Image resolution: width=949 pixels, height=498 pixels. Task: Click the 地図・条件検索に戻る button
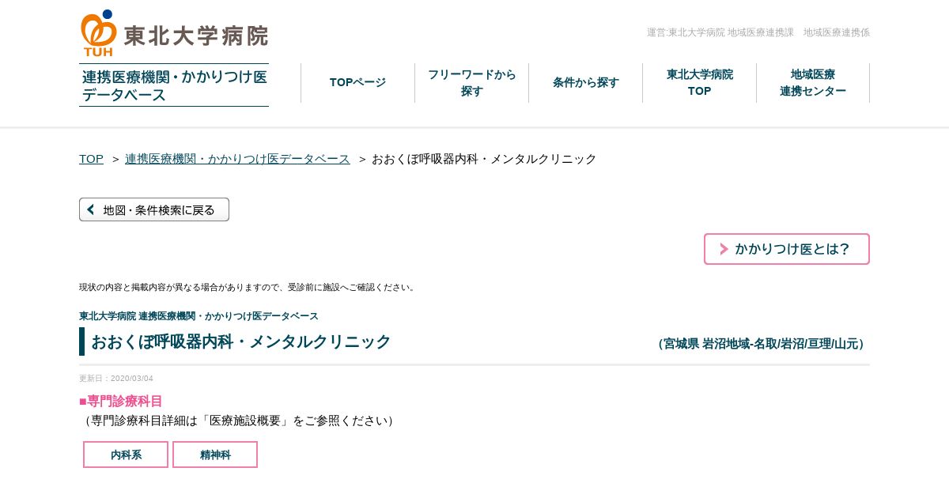pyautogui.click(x=154, y=209)
